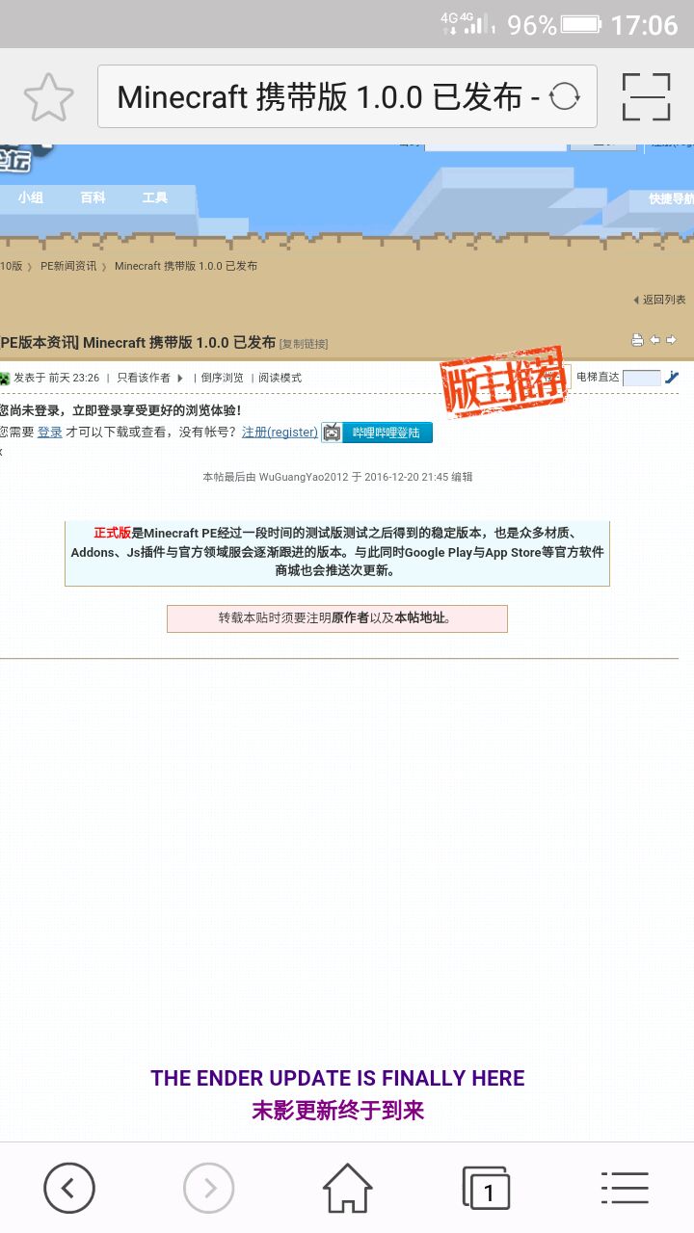
Task: Click the 电梯直达 floor number field
Action: coord(642,378)
